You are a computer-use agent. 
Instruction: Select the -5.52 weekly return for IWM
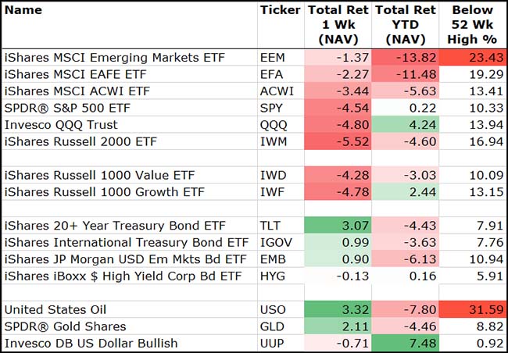point(338,142)
